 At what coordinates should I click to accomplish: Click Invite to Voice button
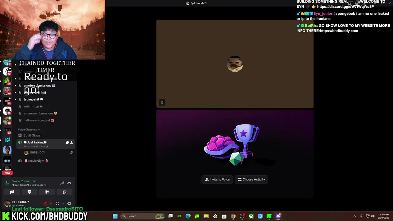pyautogui.click(x=217, y=180)
